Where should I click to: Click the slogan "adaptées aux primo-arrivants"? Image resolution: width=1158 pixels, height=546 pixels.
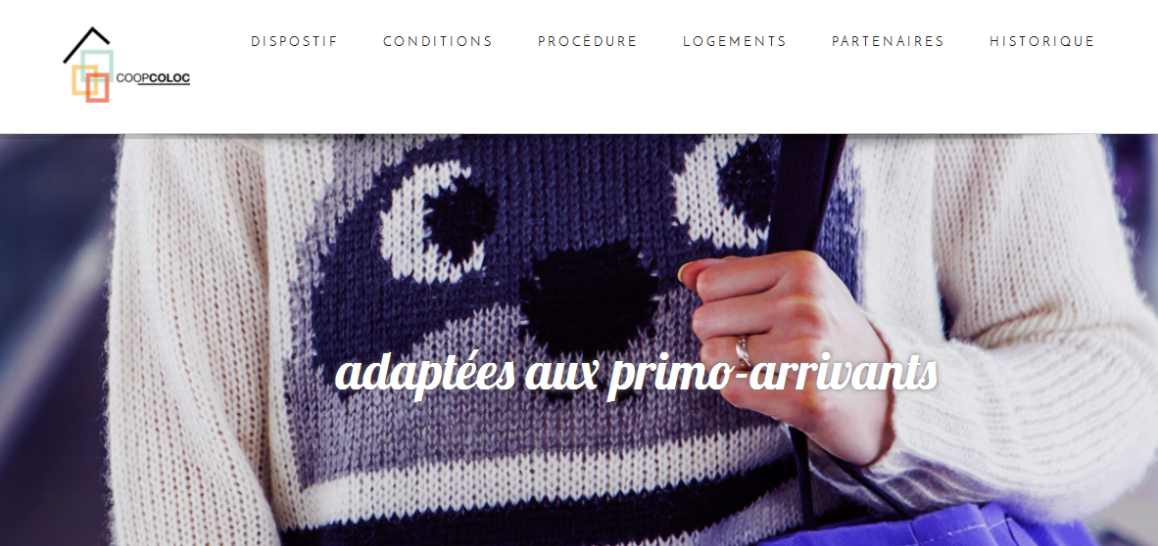(x=636, y=375)
